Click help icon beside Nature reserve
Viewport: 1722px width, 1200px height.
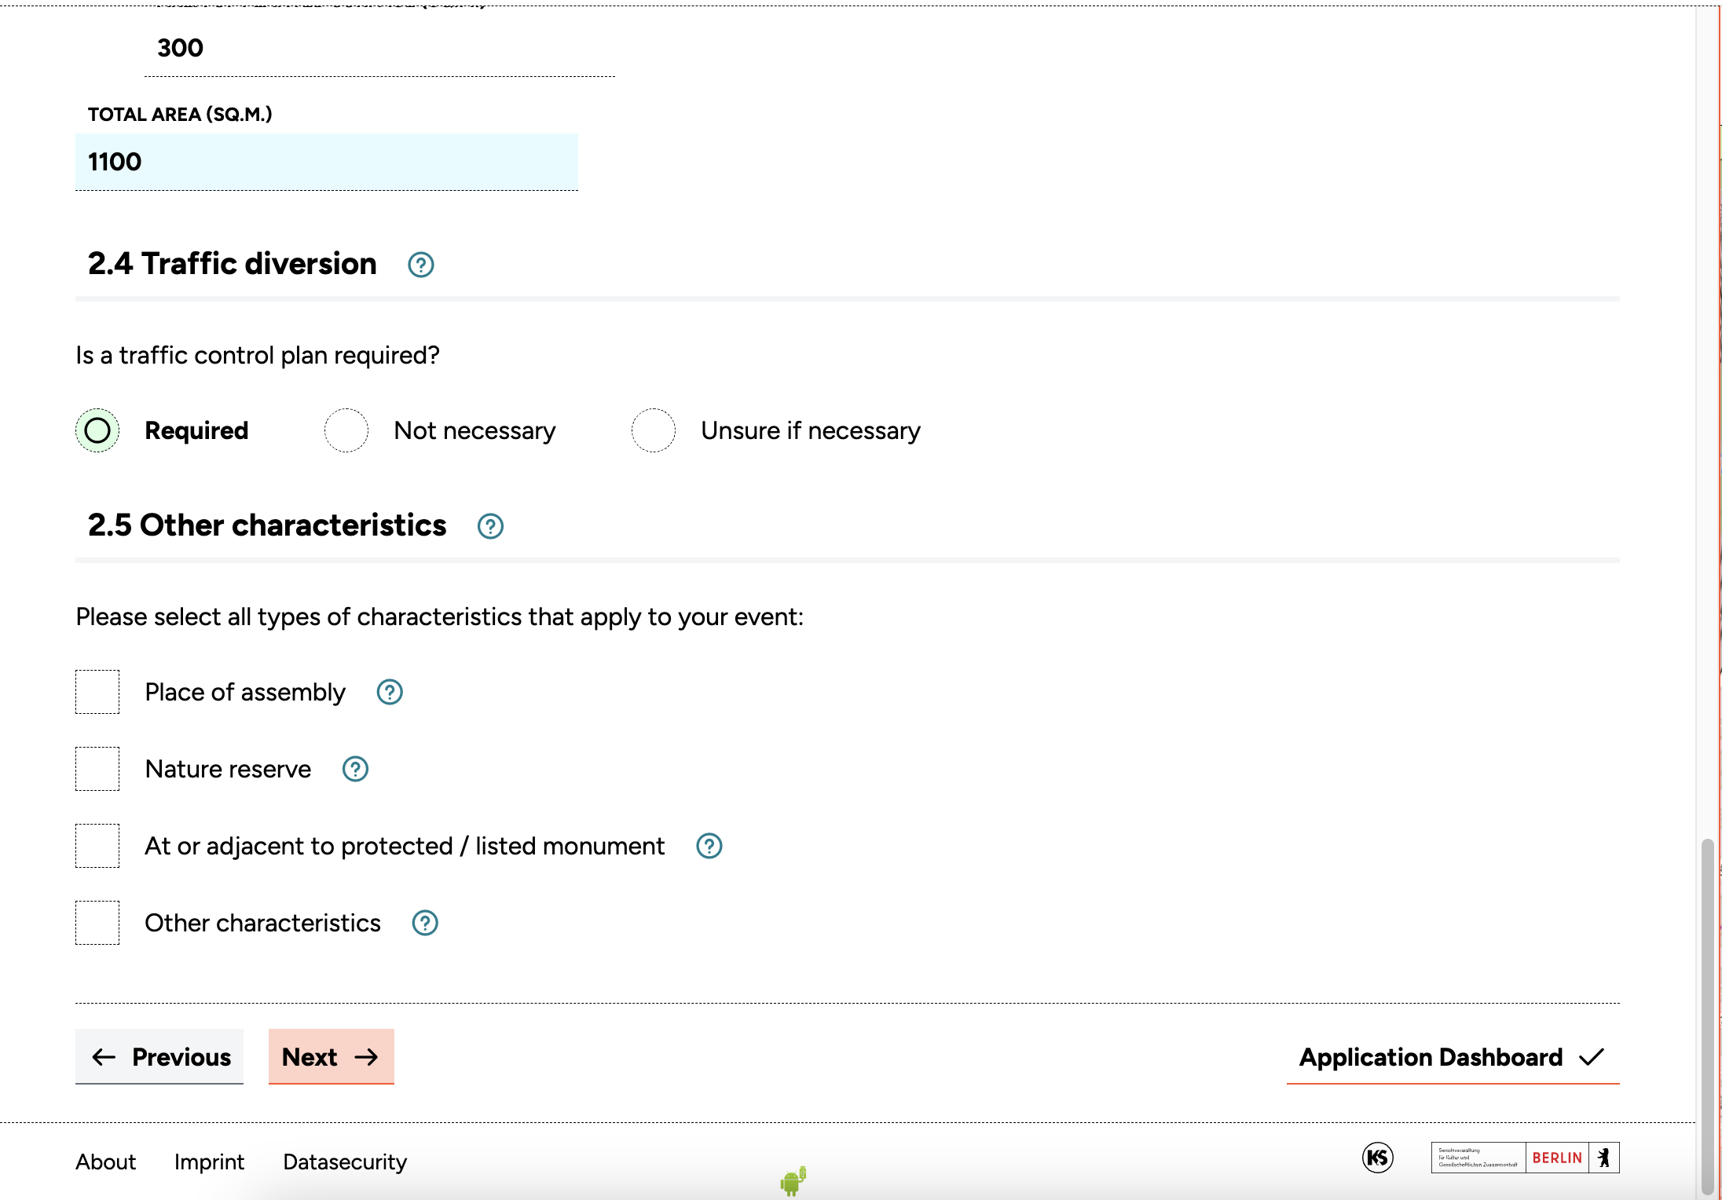[355, 769]
